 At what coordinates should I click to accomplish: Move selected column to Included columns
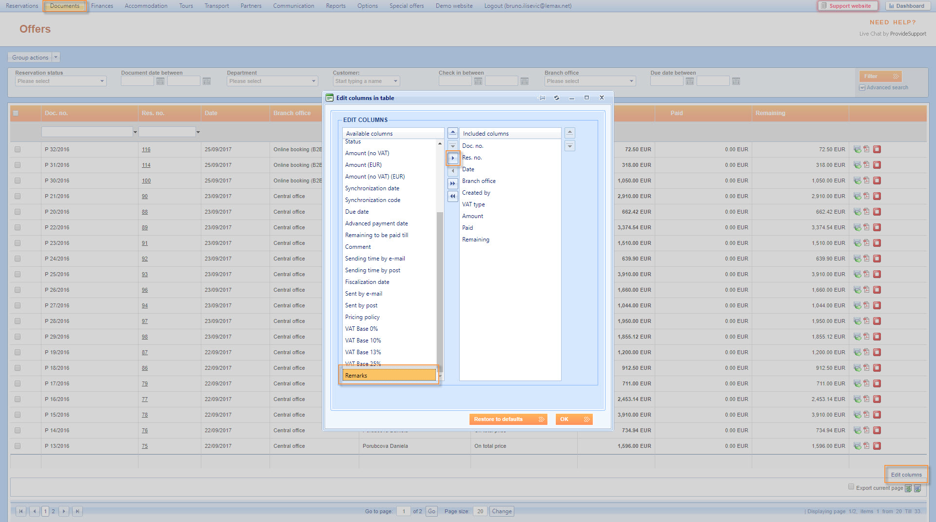tap(453, 158)
